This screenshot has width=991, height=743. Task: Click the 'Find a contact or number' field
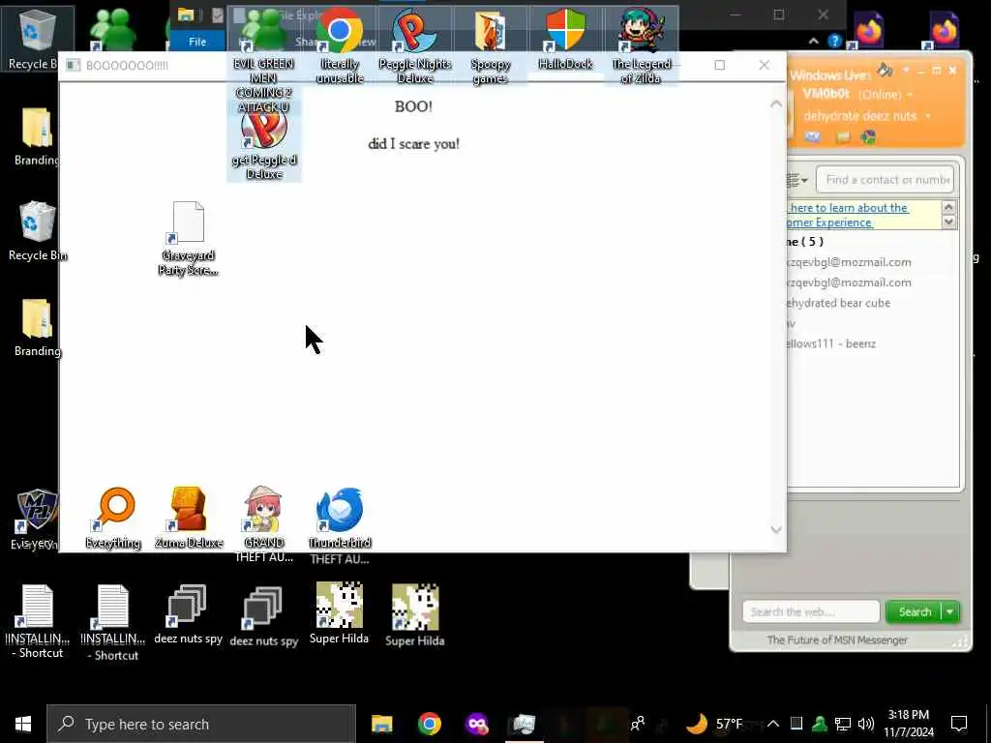click(885, 180)
